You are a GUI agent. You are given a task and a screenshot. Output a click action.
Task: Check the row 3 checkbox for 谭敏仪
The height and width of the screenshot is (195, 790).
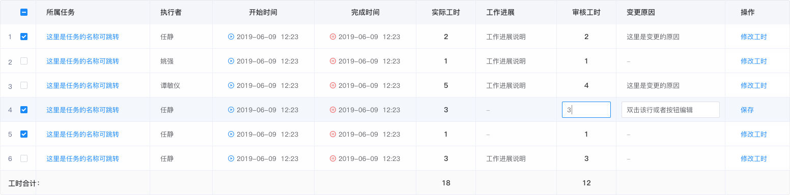(24, 85)
